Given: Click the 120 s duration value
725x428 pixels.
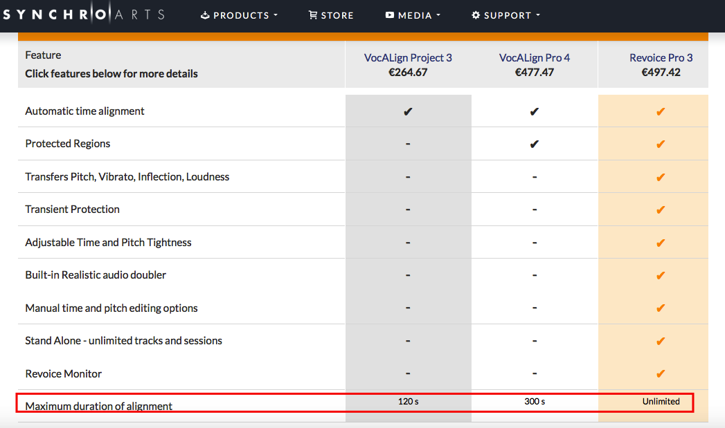Looking at the screenshot, I should point(409,402).
